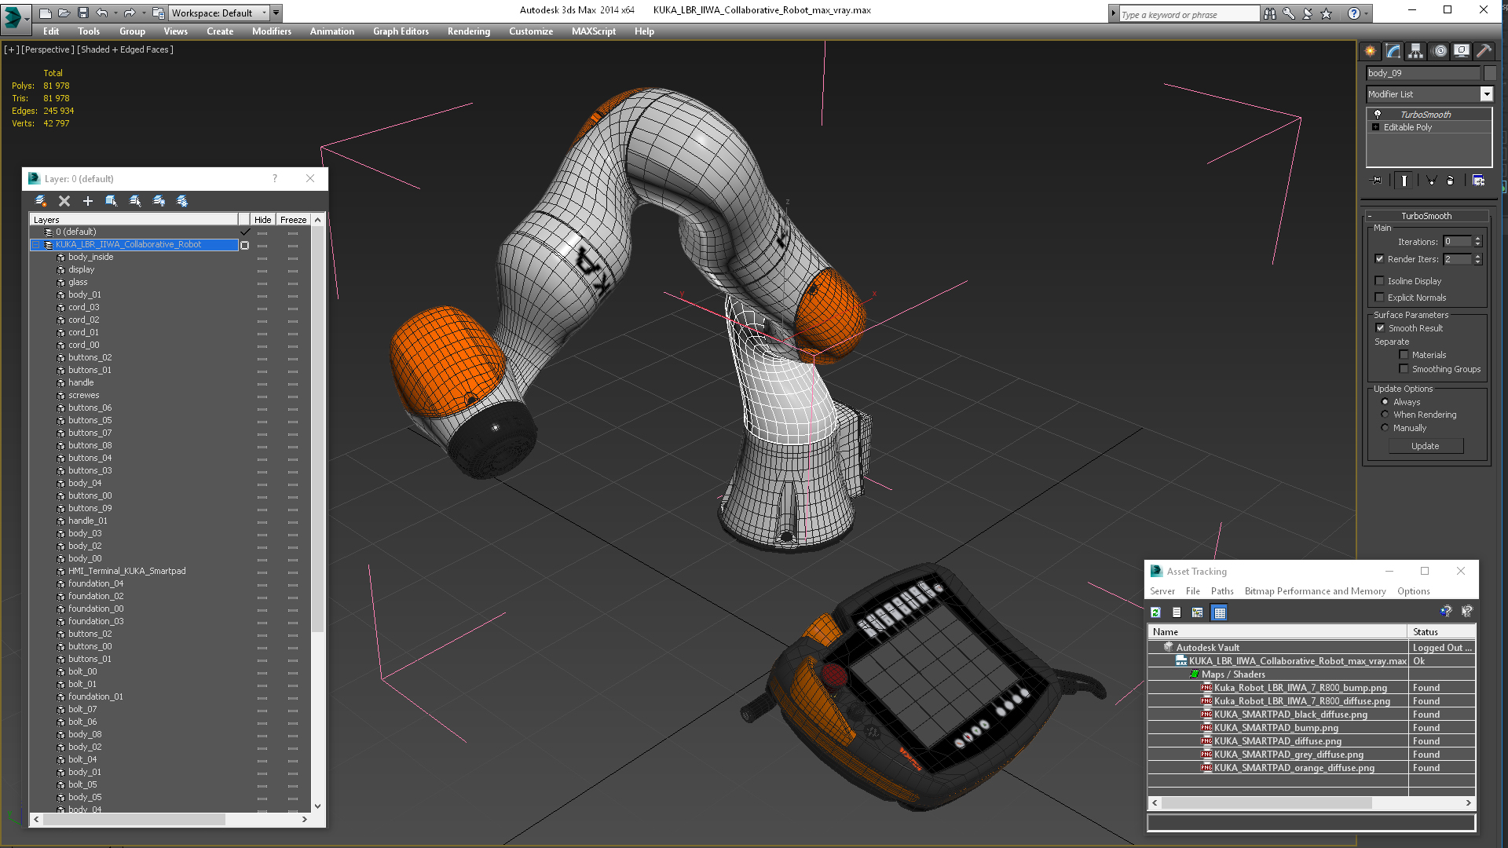Image resolution: width=1508 pixels, height=848 pixels.
Task: Open the Modifiers menu
Action: (x=271, y=31)
